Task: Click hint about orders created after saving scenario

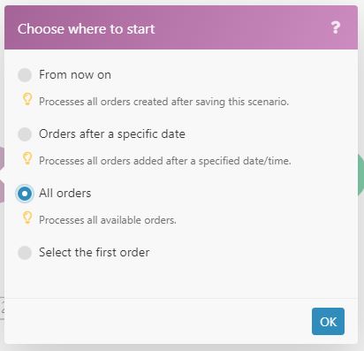Action: tap(164, 102)
